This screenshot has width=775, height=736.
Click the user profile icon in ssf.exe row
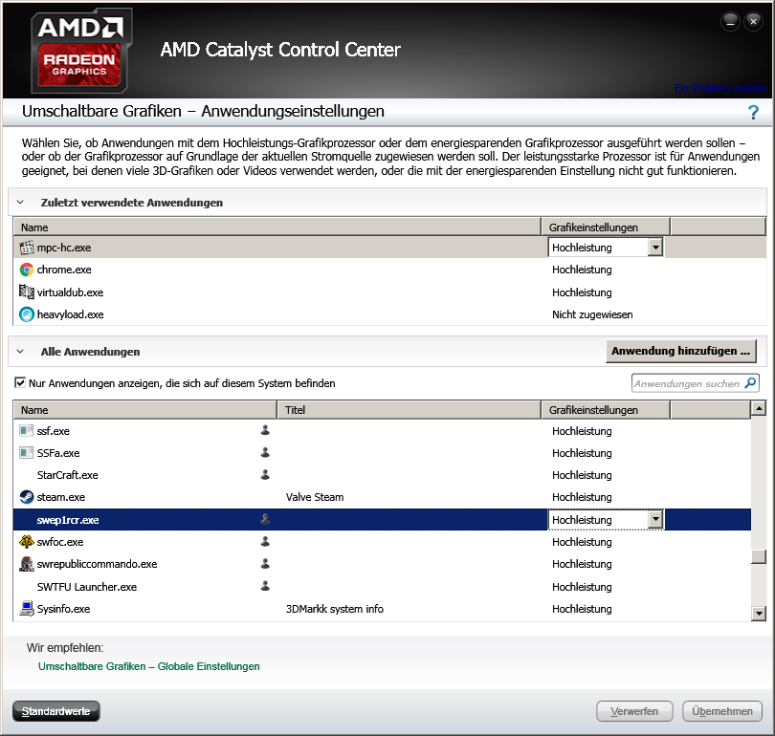(x=265, y=430)
